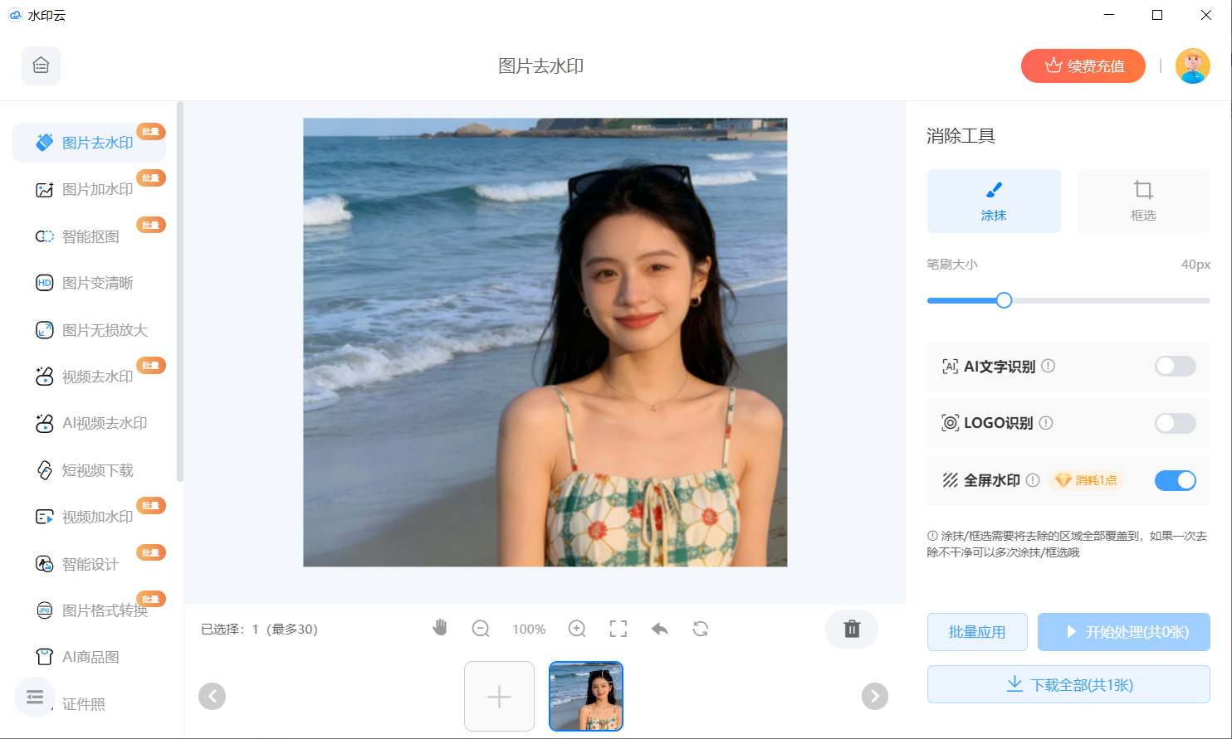
Task: Go to next thumbnail with right arrow
Action: [x=874, y=696]
